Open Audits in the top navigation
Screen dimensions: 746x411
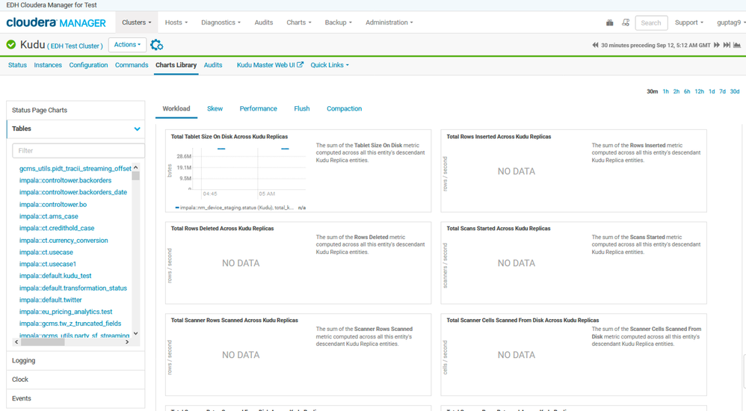pyautogui.click(x=264, y=22)
